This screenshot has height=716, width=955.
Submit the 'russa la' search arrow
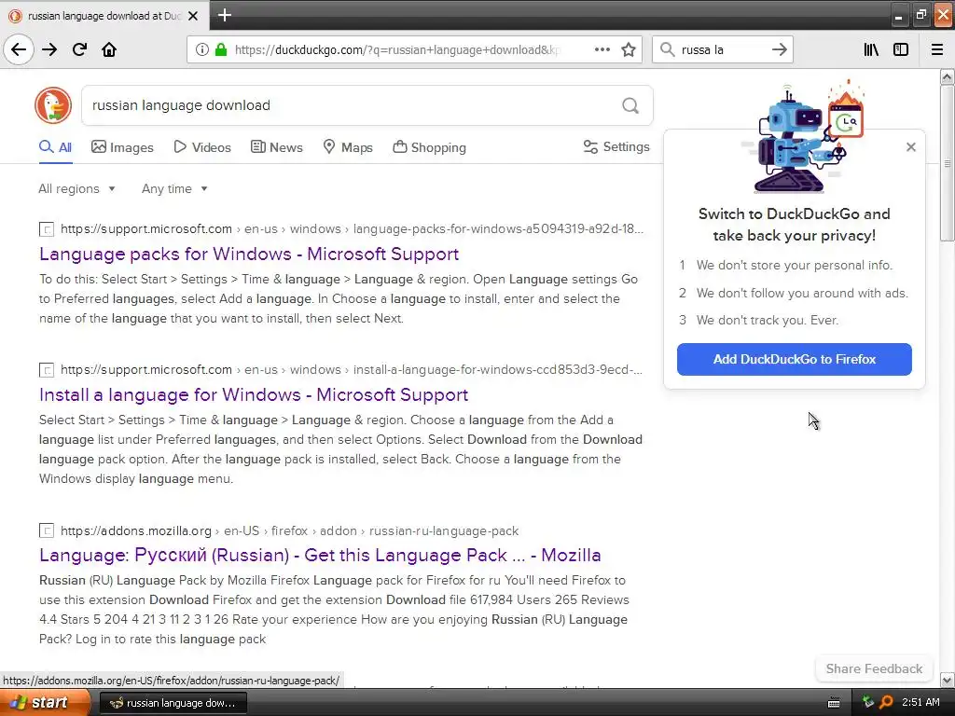(779, 49)
